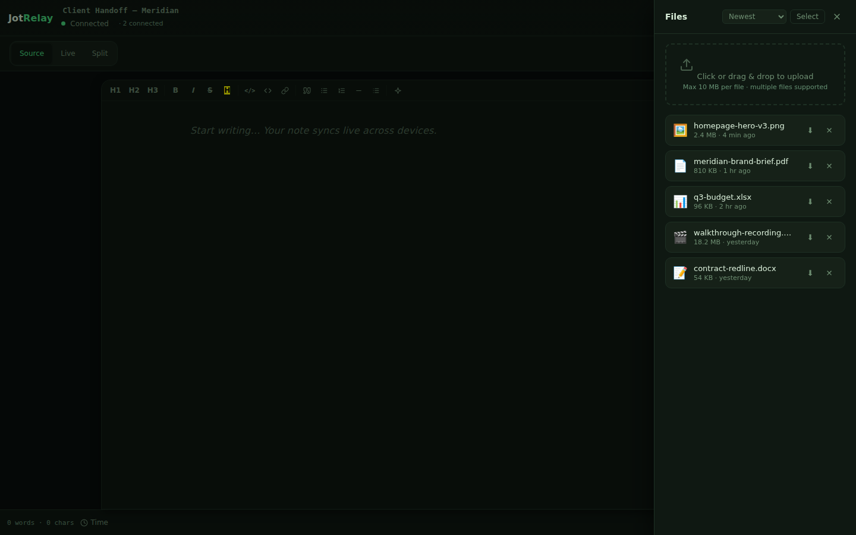Click the contract-redline.docx memo icon
Screen dimensions: 856x535
(x=680, y=273)
